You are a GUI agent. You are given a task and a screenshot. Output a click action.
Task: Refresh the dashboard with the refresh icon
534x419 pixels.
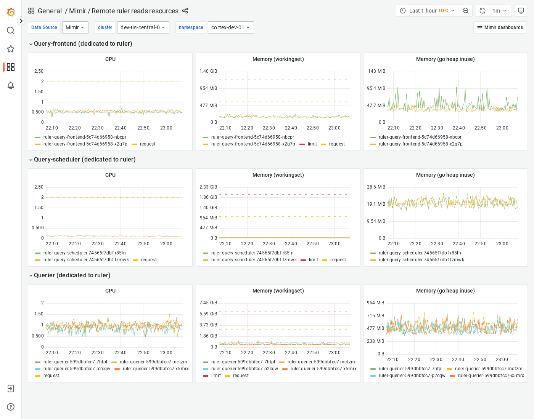482,11
